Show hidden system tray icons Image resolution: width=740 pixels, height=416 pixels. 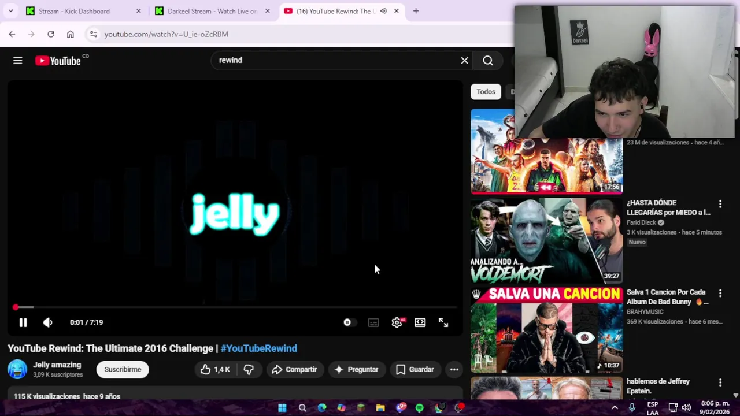coord(615,408)
